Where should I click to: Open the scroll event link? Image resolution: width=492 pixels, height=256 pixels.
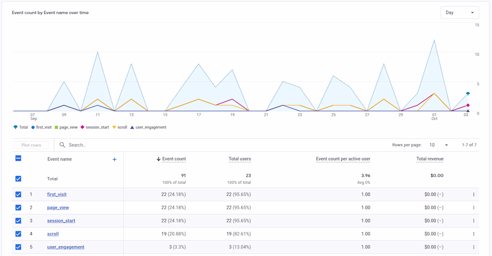point(53,234)
